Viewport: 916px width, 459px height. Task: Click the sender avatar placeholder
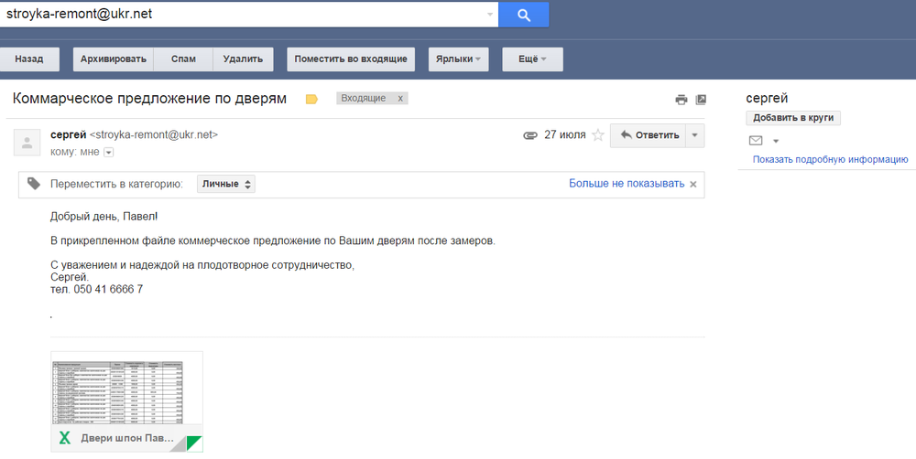27,143
